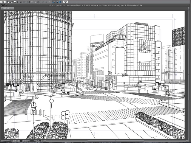Click the window title text CLIP STUDIO PAINT EX
The image size is (191, 143).
132,5
